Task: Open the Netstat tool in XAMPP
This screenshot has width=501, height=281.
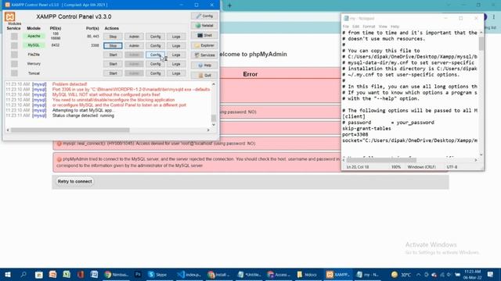Action: coord(204,26)
